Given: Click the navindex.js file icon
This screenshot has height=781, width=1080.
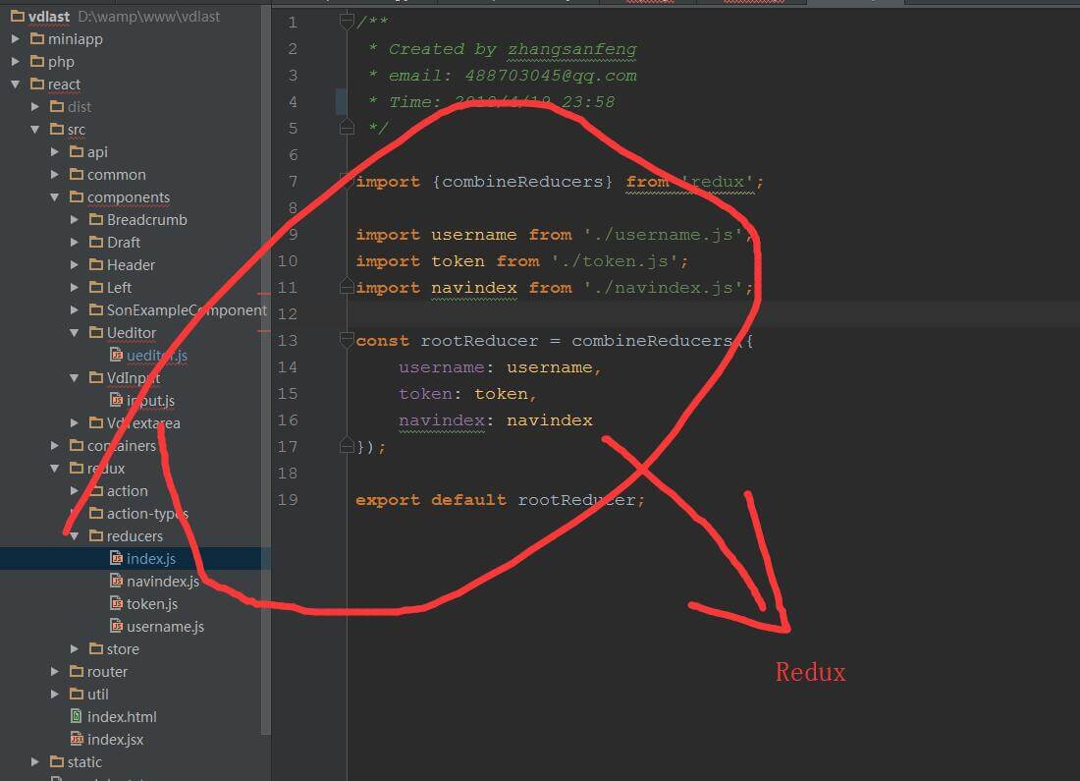Looking at the screenshot, I should click(117, 582).
